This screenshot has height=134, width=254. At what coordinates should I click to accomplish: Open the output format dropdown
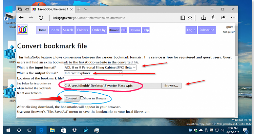point(93,73)
